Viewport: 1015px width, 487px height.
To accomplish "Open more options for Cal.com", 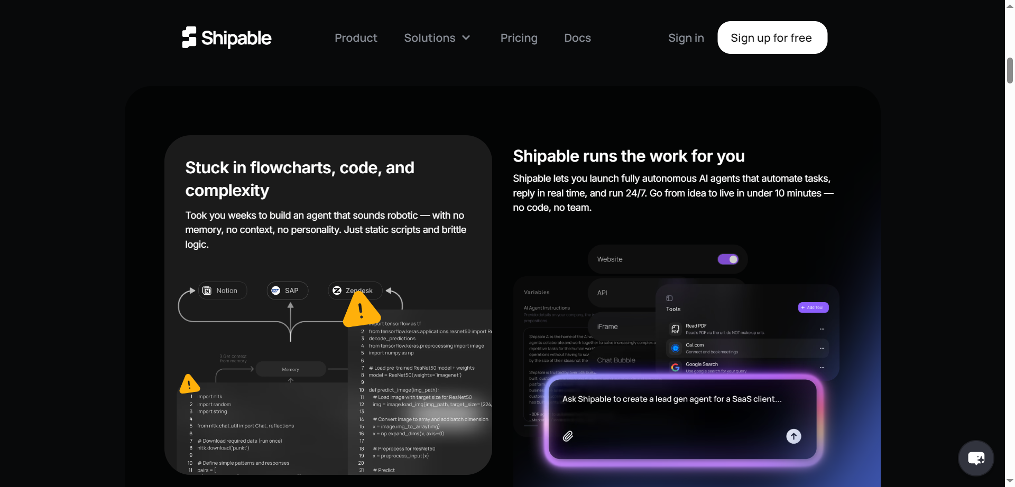I will click(x=822, y=349).
